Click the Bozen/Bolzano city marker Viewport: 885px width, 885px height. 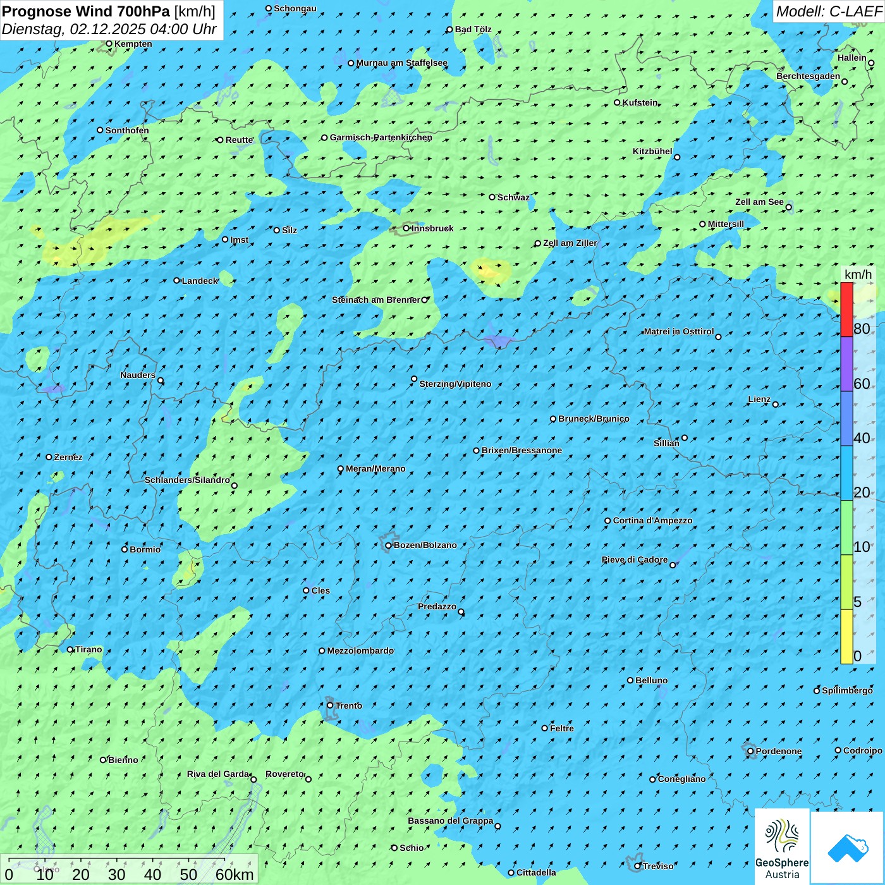click(389, 546)
